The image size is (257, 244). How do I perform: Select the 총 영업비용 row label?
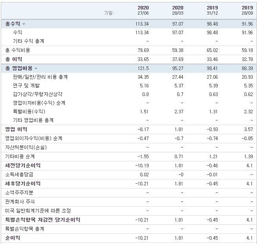tap(19, 68)
